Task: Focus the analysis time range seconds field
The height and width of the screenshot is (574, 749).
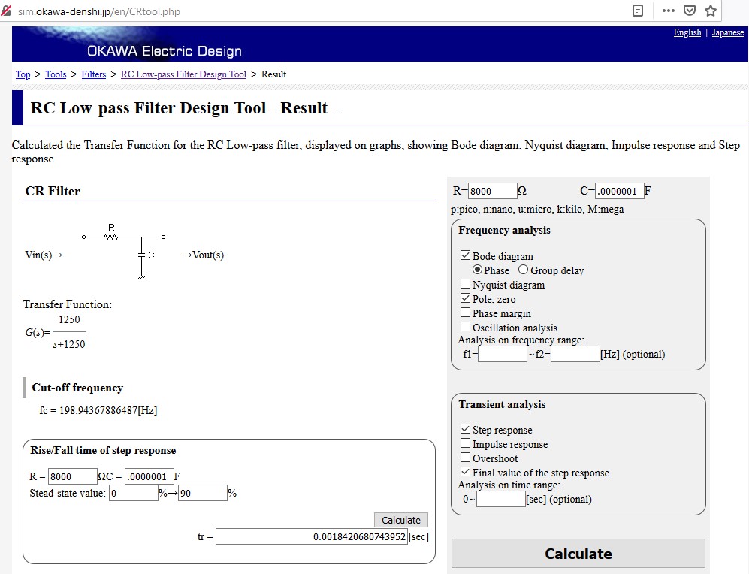Action: pos(500,499)
